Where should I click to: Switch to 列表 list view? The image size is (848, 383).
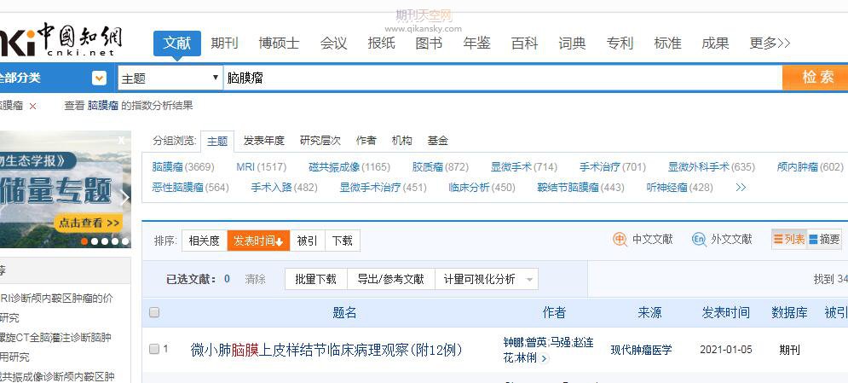pos(788,240)
